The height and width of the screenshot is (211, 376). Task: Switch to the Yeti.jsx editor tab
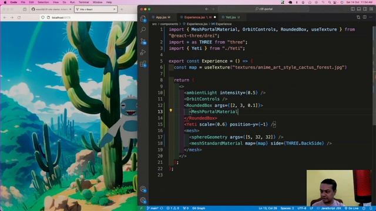pyautogui.click(x=232, y=17)
